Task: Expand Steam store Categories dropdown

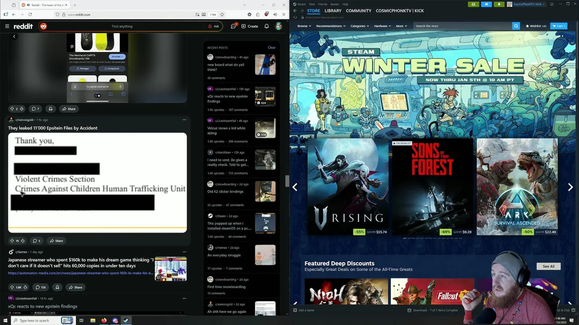Action: (x=360, y=26)
